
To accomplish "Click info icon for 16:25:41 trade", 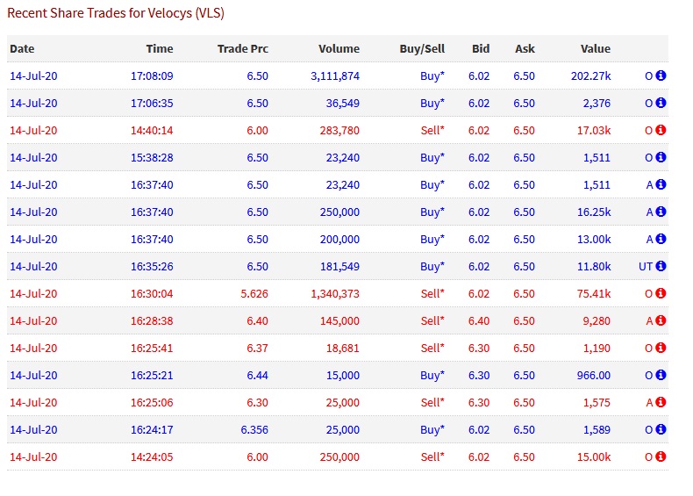I will [661, 348].
